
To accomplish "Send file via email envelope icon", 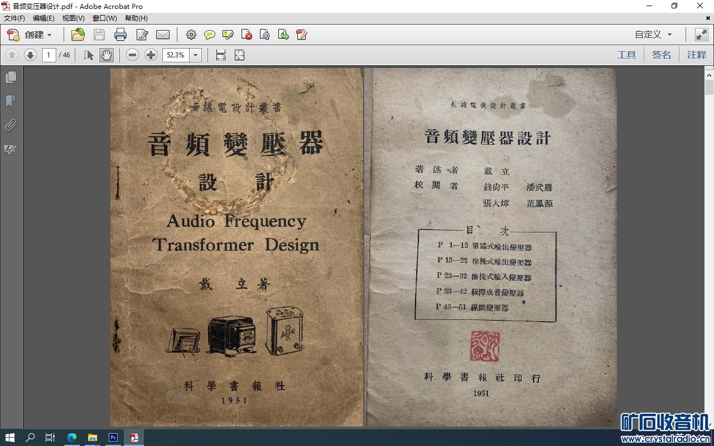I will click(x=163, y=35).
